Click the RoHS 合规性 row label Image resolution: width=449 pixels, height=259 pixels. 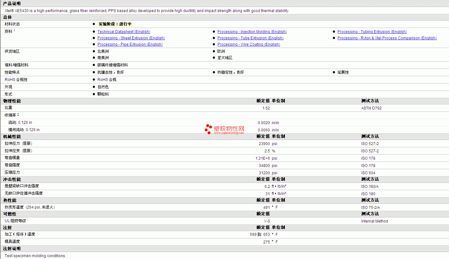(16, 80)
